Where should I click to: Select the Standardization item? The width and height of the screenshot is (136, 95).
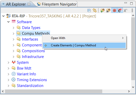click(x=30, y=86)
